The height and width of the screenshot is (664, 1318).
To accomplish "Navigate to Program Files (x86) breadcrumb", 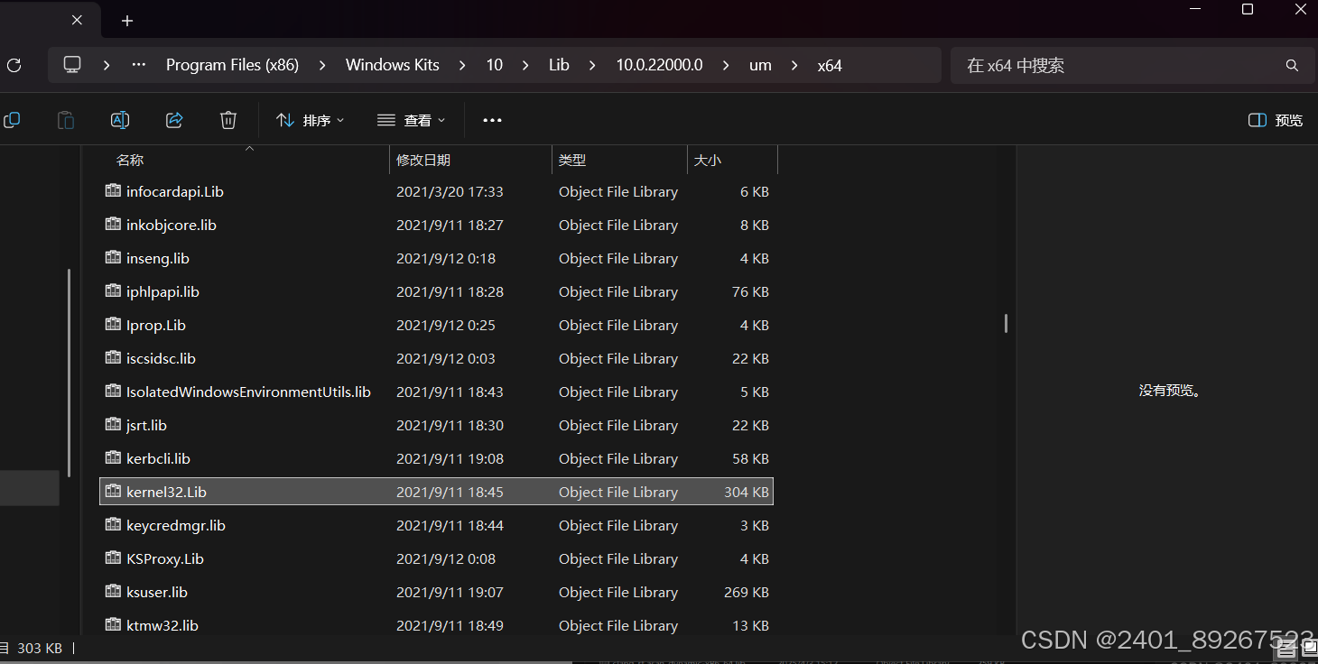I will [232, 65].
